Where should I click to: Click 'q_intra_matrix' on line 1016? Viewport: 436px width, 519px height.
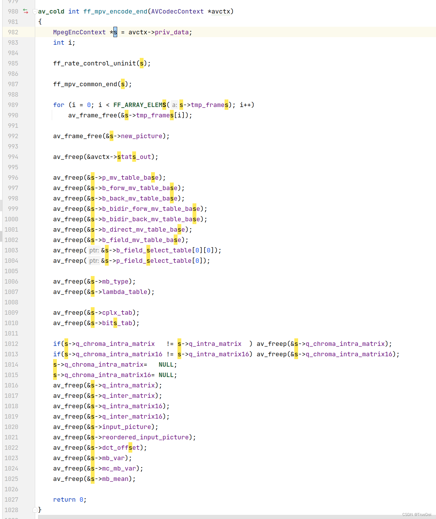(128, 385)
